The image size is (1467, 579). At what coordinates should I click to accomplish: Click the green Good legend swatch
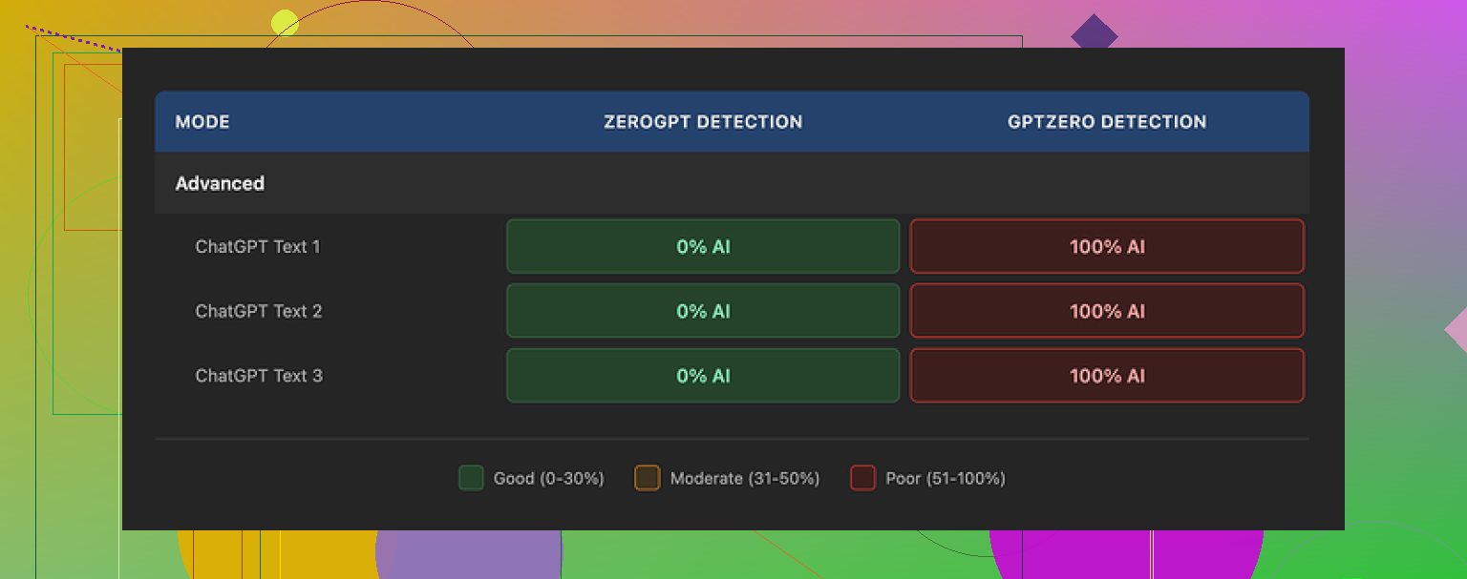[471, 478]
